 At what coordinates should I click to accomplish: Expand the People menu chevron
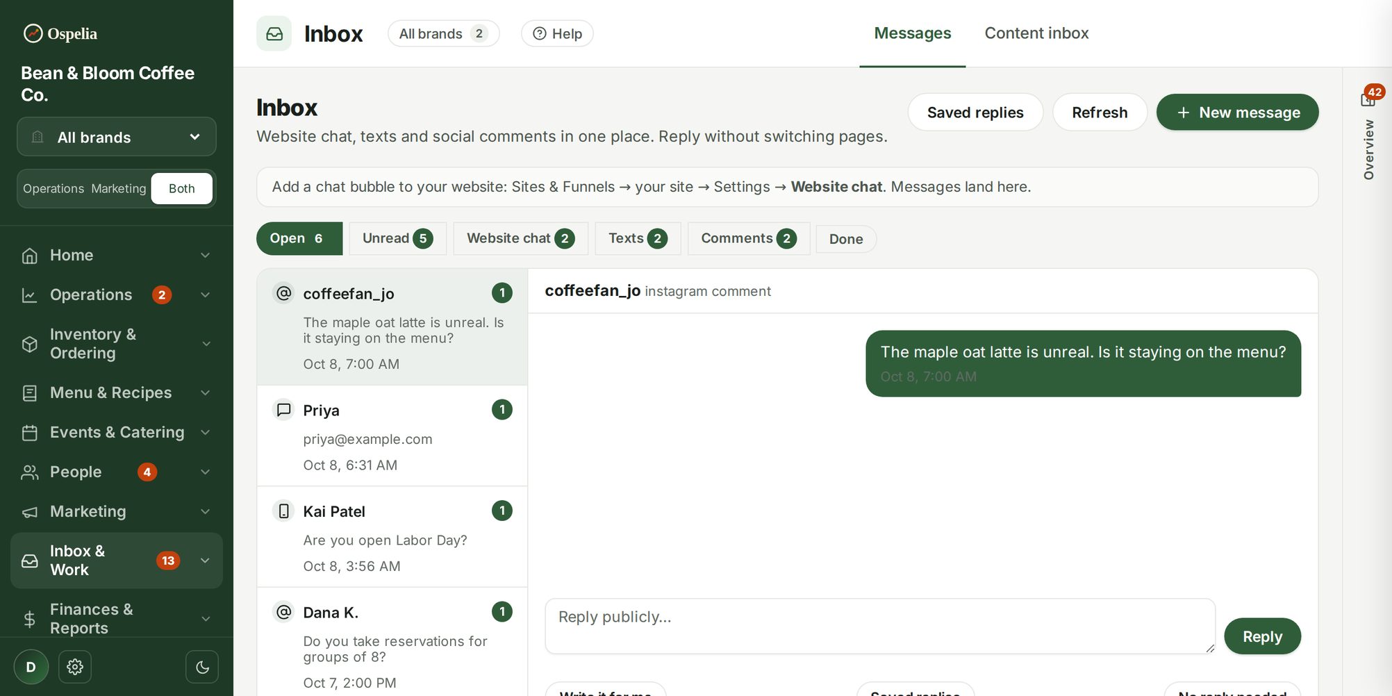tap(206, 472)
